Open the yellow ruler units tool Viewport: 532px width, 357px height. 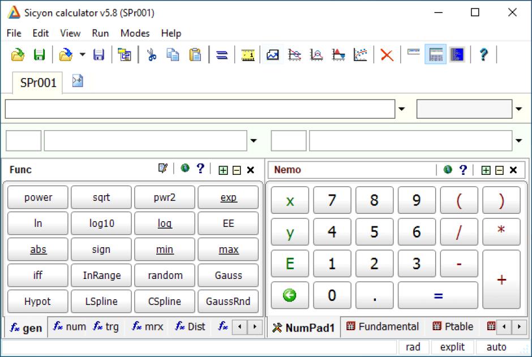[248, 54]
